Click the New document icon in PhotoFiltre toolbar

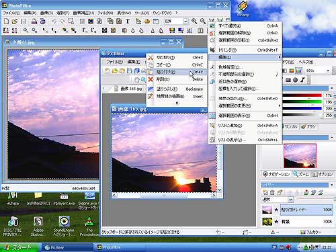tap(7, 22)
